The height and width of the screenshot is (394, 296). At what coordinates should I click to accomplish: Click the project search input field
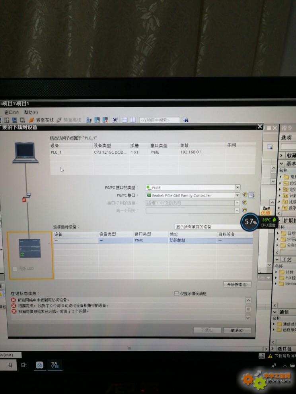(x=160, y=120)
